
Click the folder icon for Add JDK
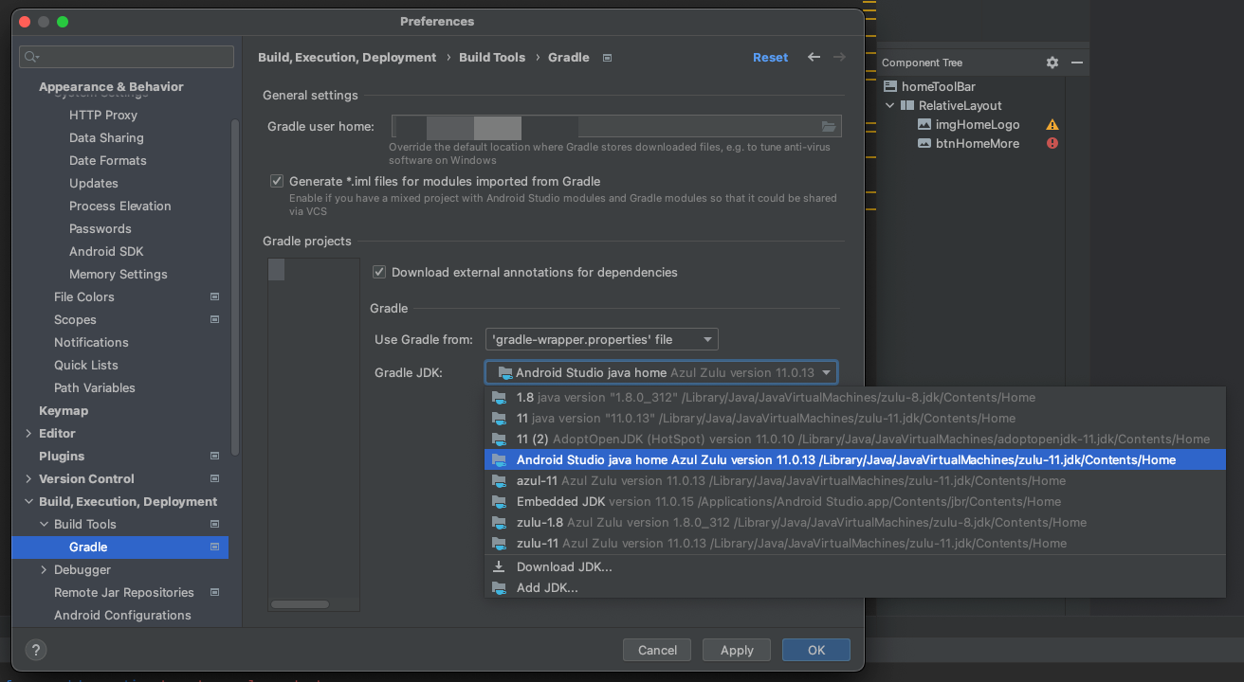point(499,588)
